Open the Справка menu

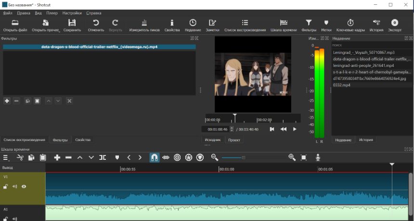[94, 13]
